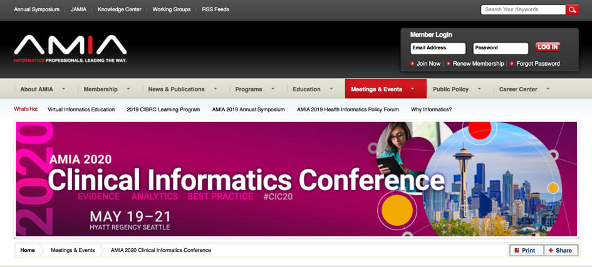592x267 pixels.
Task: Open the 2019 CIBRC Learning Program link
Action: (x=164, y=109)
